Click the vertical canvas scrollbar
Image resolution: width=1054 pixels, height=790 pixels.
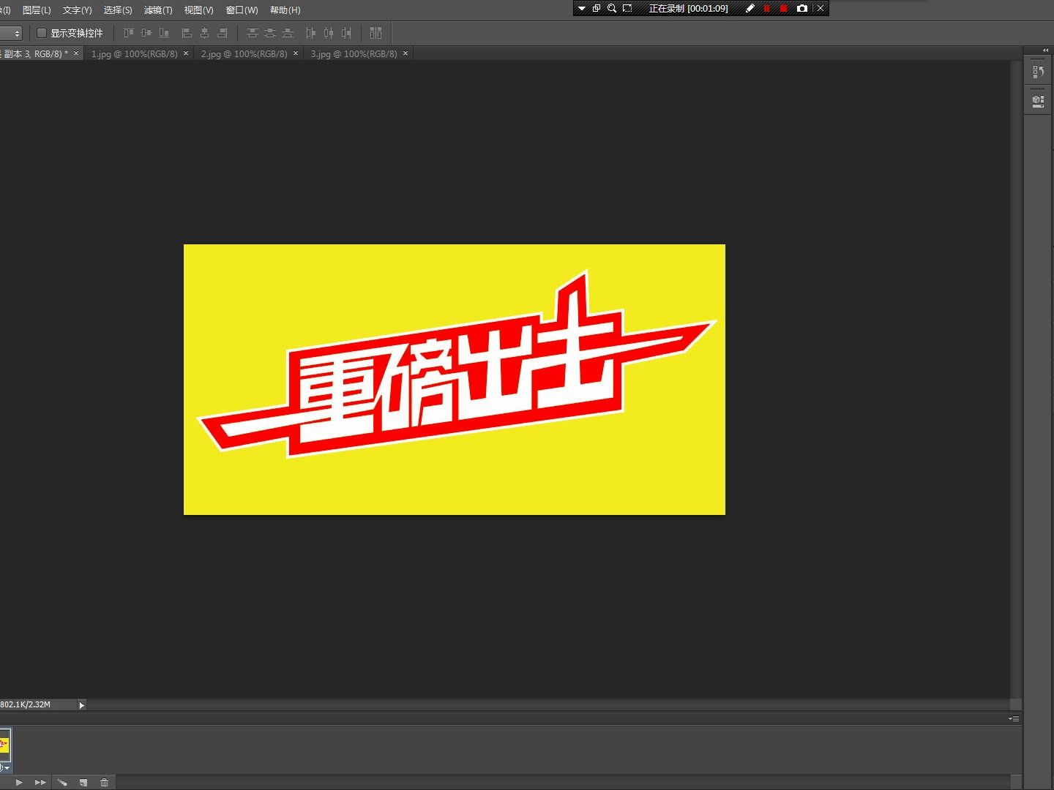point(1015,379)
